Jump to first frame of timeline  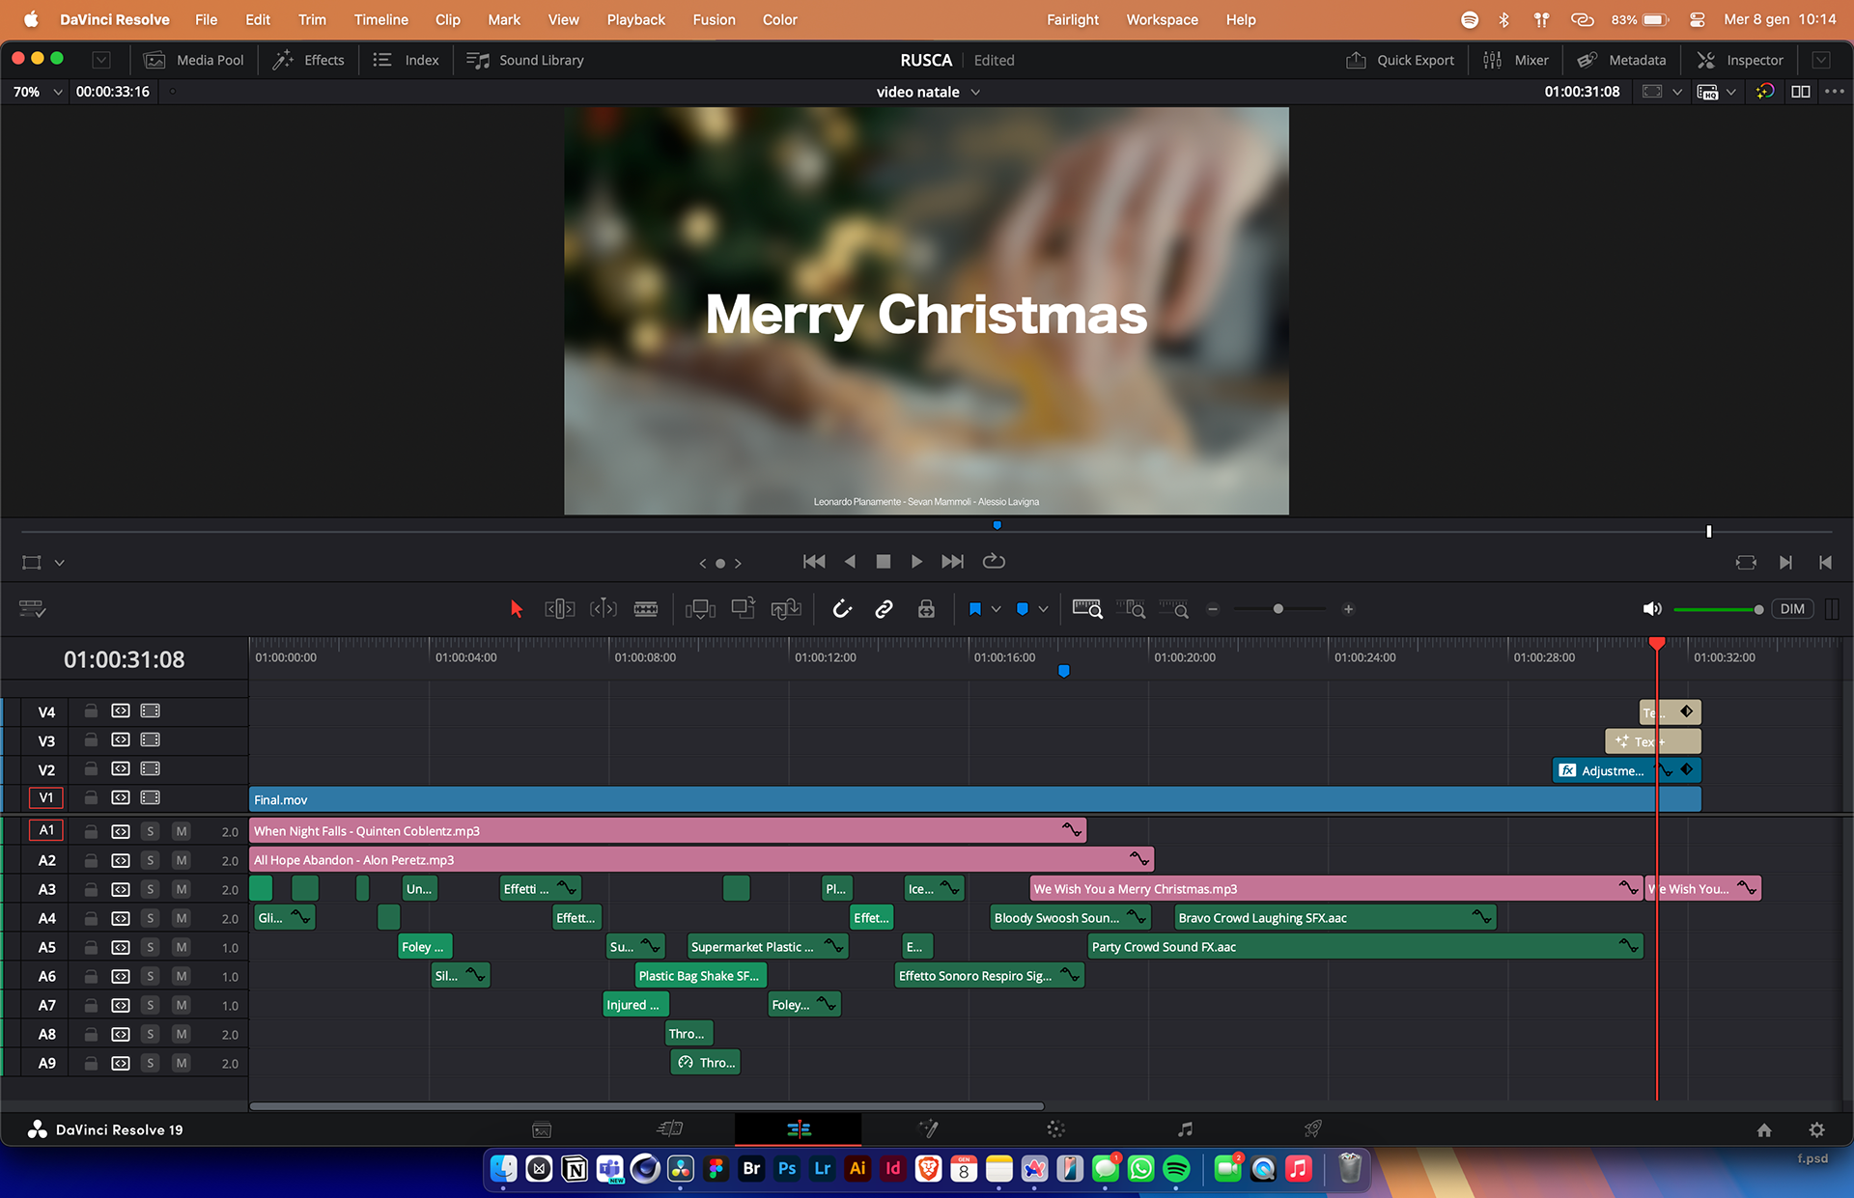(x=814, y=562)
